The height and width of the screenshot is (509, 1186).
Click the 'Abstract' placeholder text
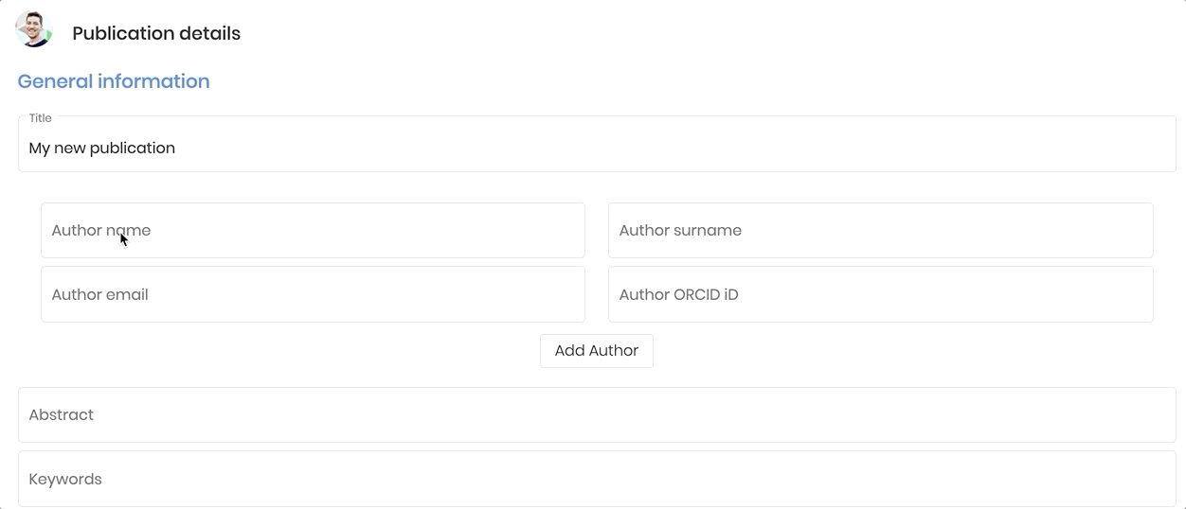pyautogui.click(x=62, y=414)
